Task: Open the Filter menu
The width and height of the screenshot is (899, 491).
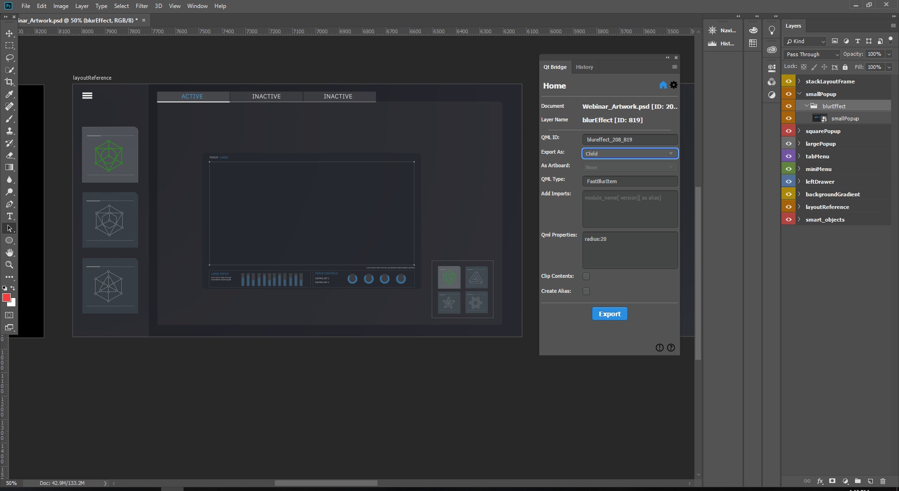Action: coord(141,6)
